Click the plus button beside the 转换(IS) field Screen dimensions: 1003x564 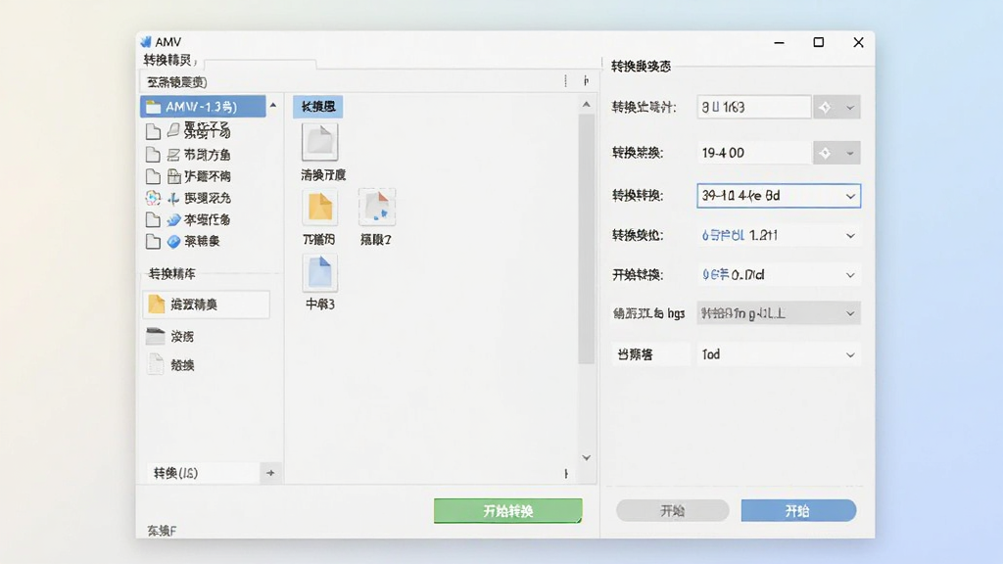click(270, 473)
